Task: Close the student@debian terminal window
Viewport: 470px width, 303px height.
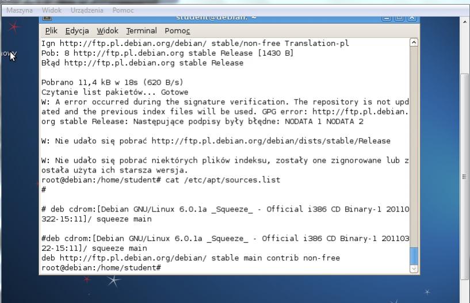Action: point(411,18)
